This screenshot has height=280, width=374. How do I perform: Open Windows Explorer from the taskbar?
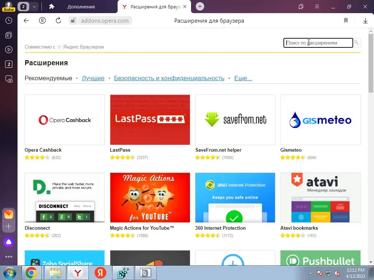pos(55,273)
